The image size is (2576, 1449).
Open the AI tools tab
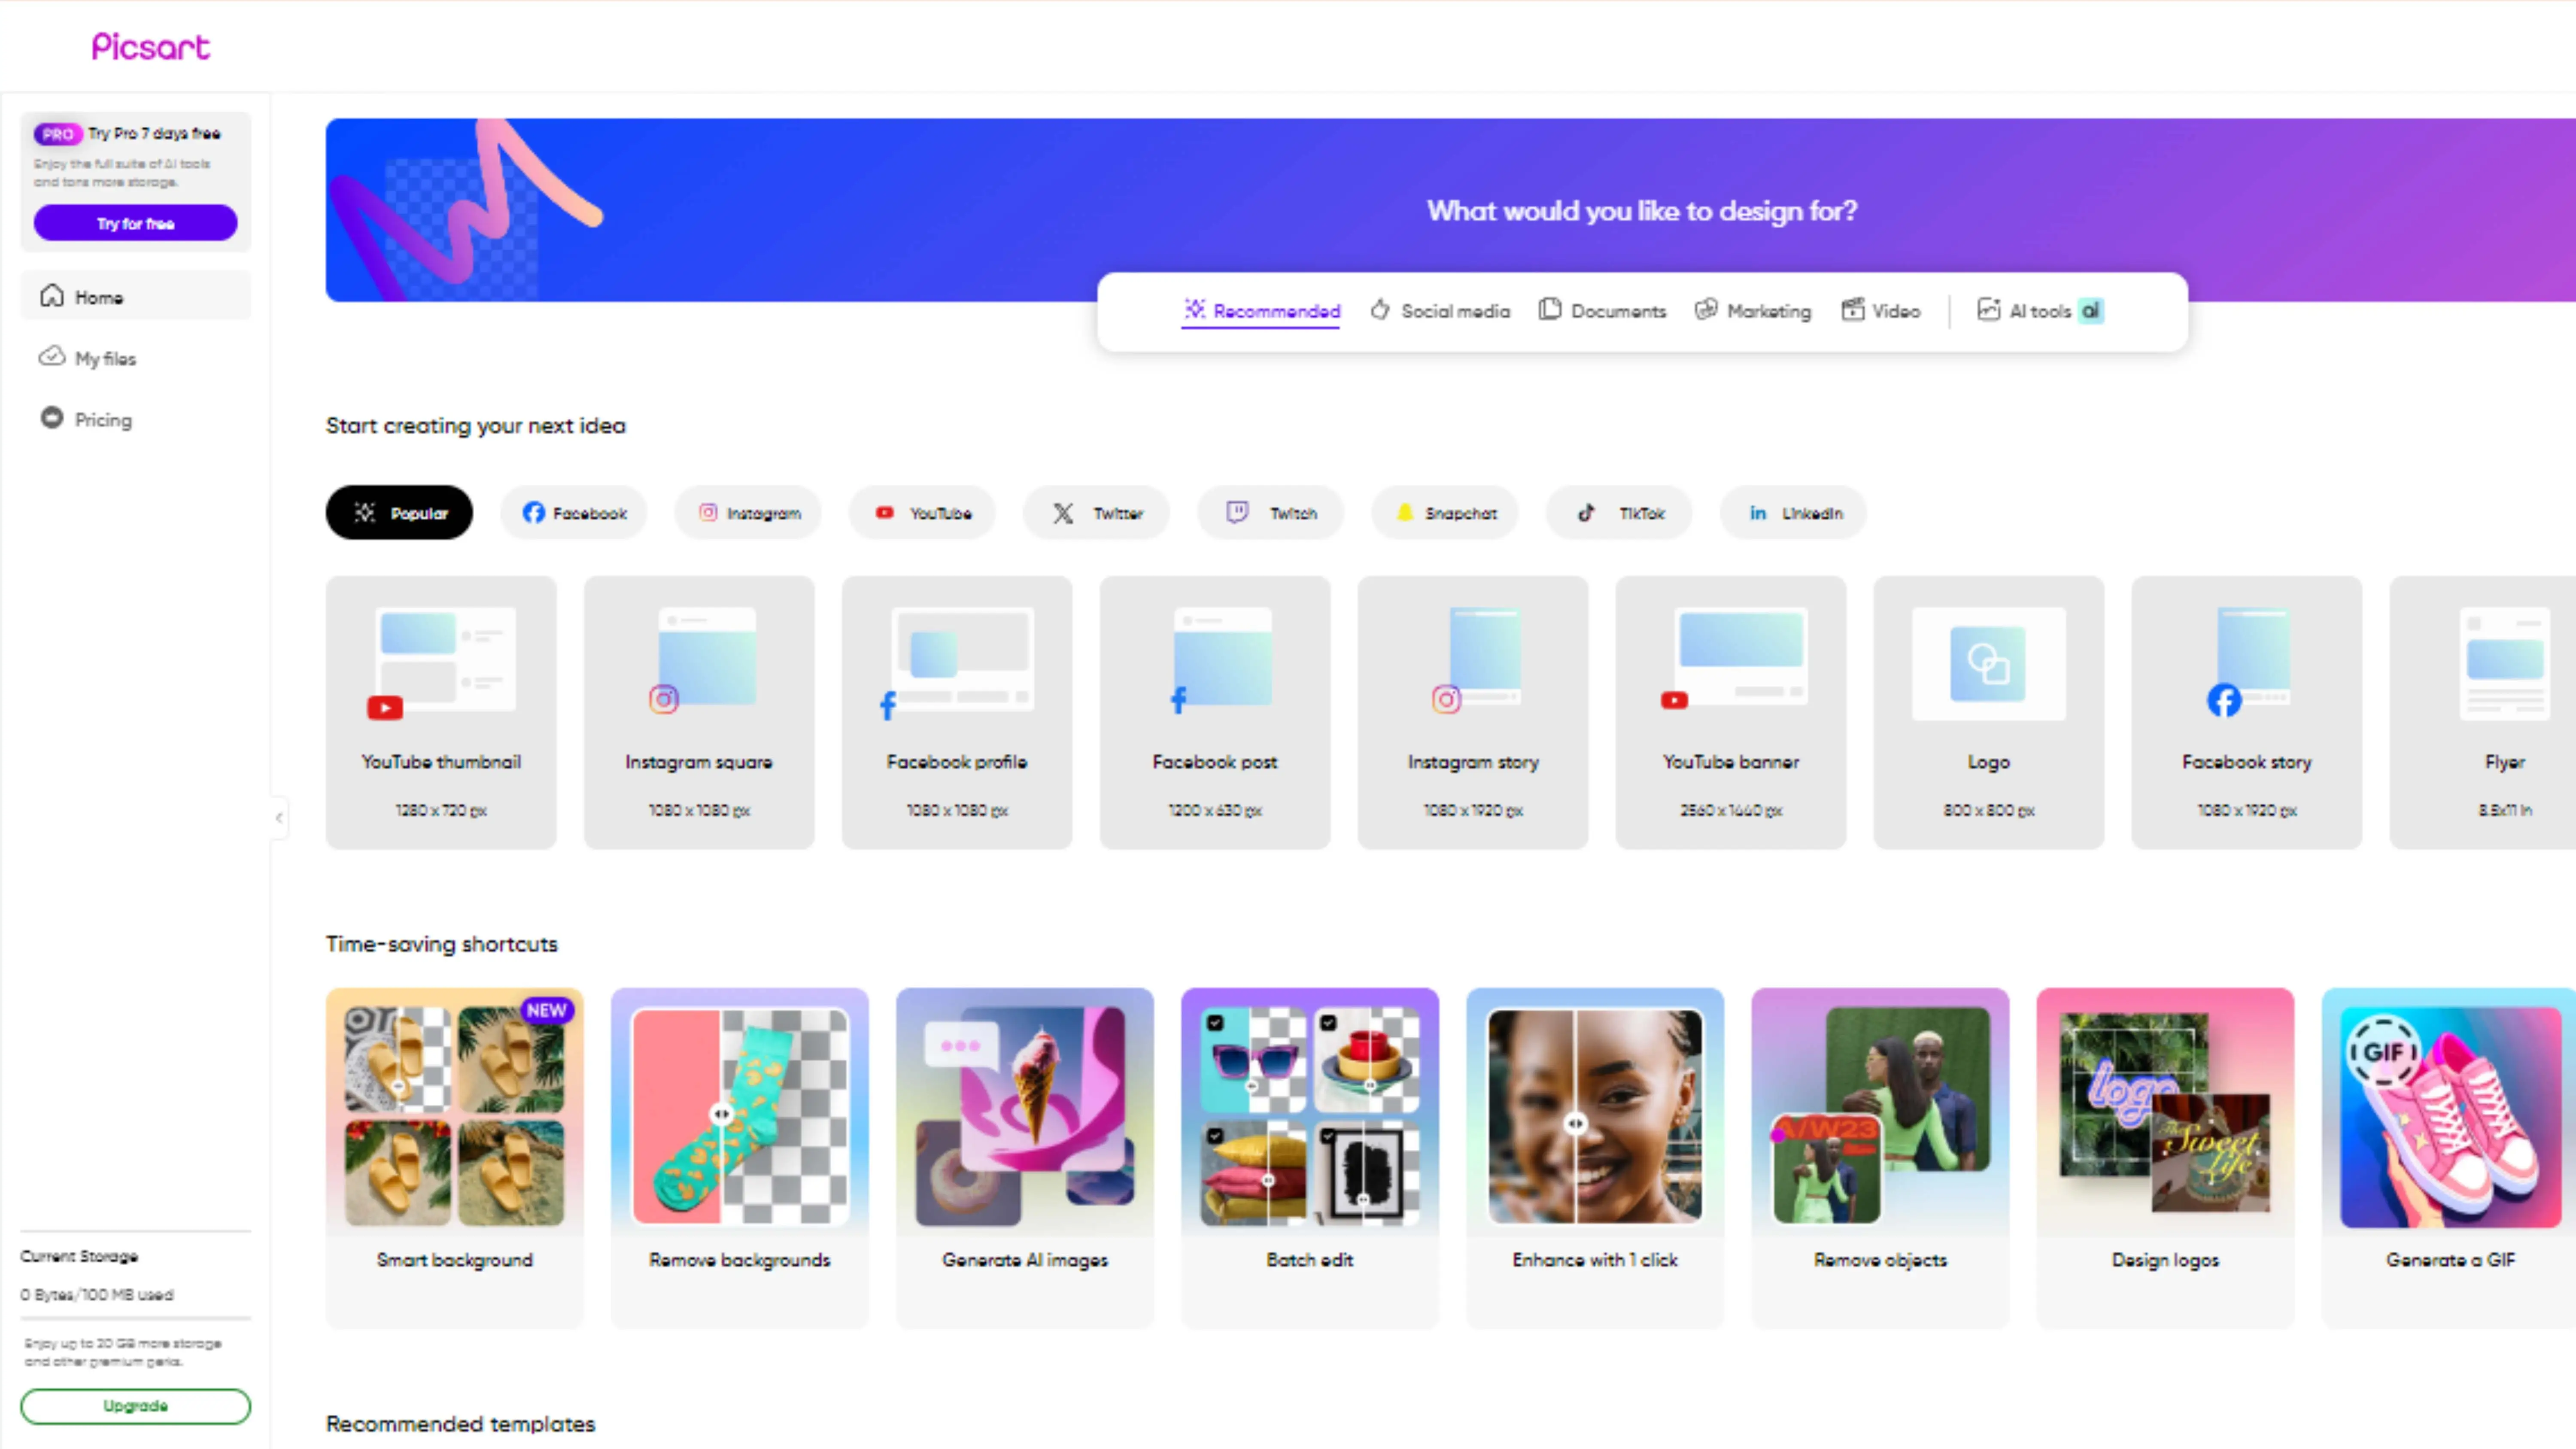pos(2040,311)
